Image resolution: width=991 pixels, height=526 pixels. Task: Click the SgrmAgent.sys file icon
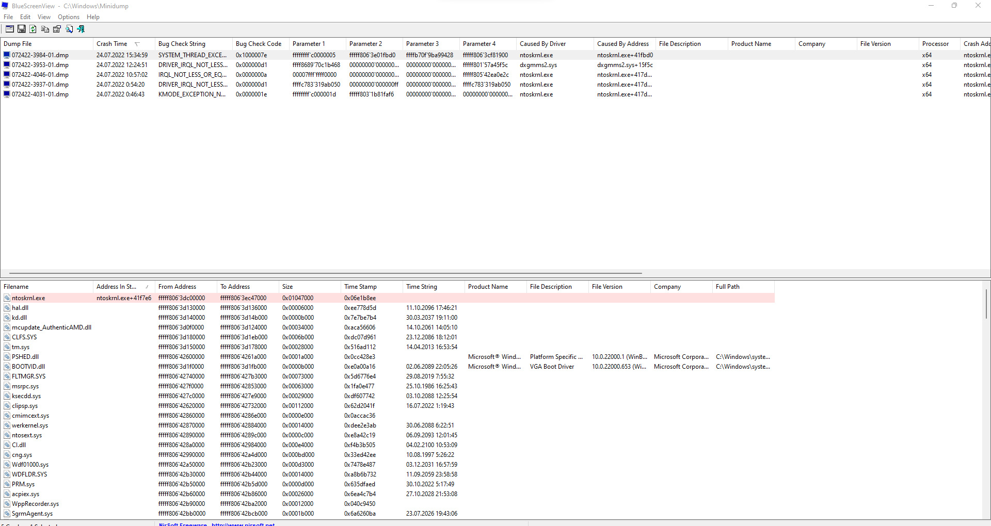point(7,513)
